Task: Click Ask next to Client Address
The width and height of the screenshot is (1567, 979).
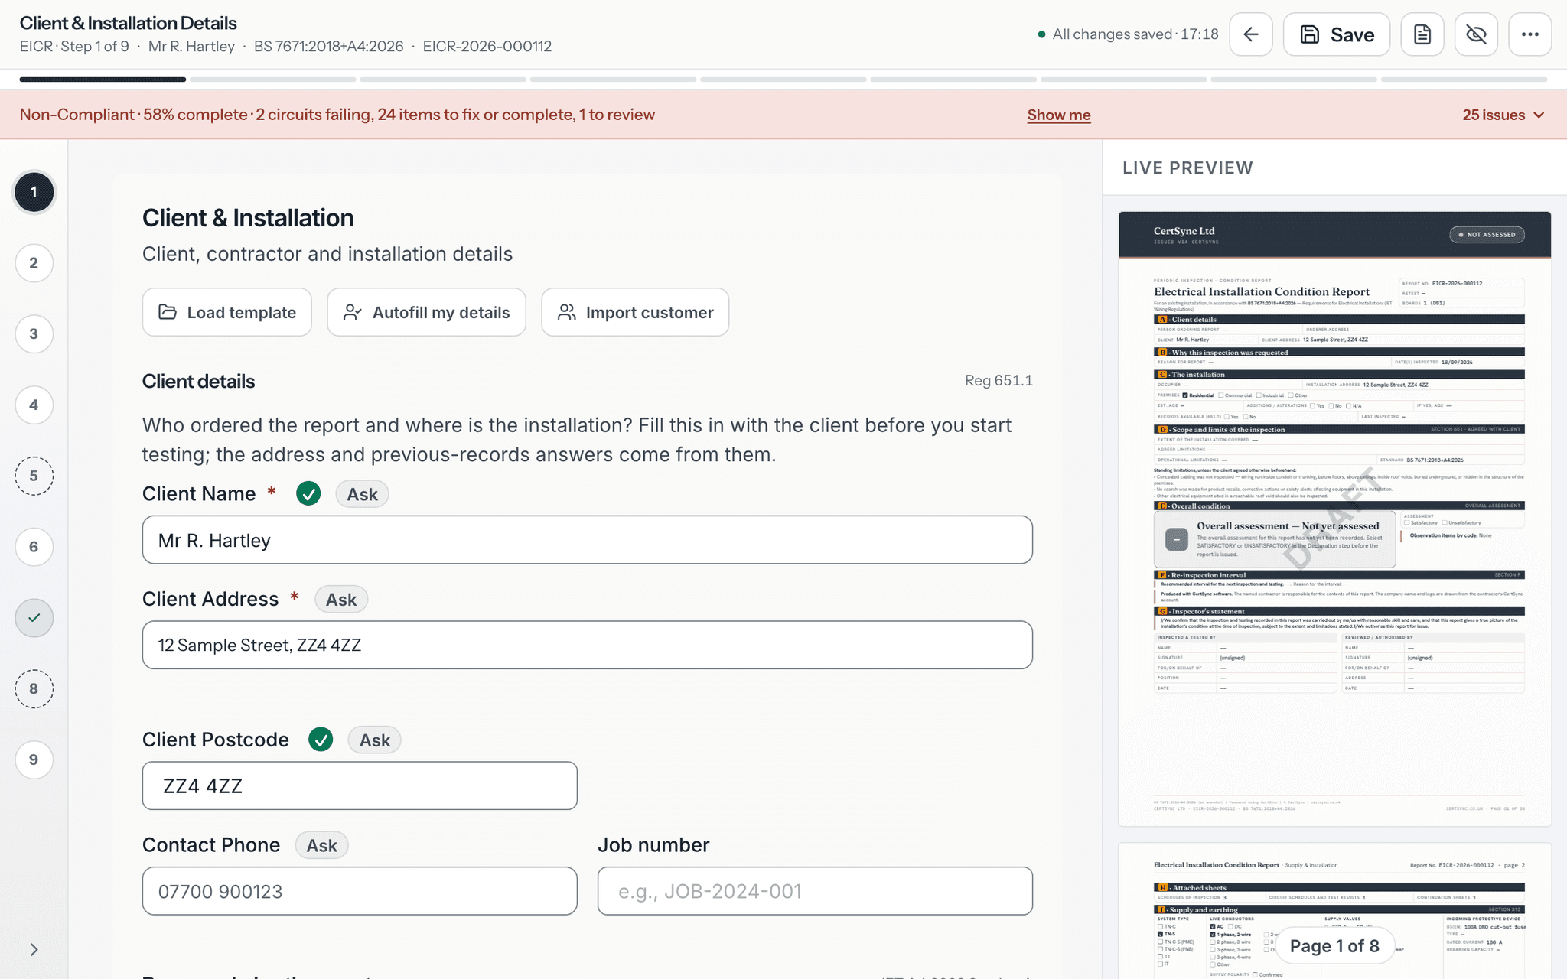Action: (341, 600)
